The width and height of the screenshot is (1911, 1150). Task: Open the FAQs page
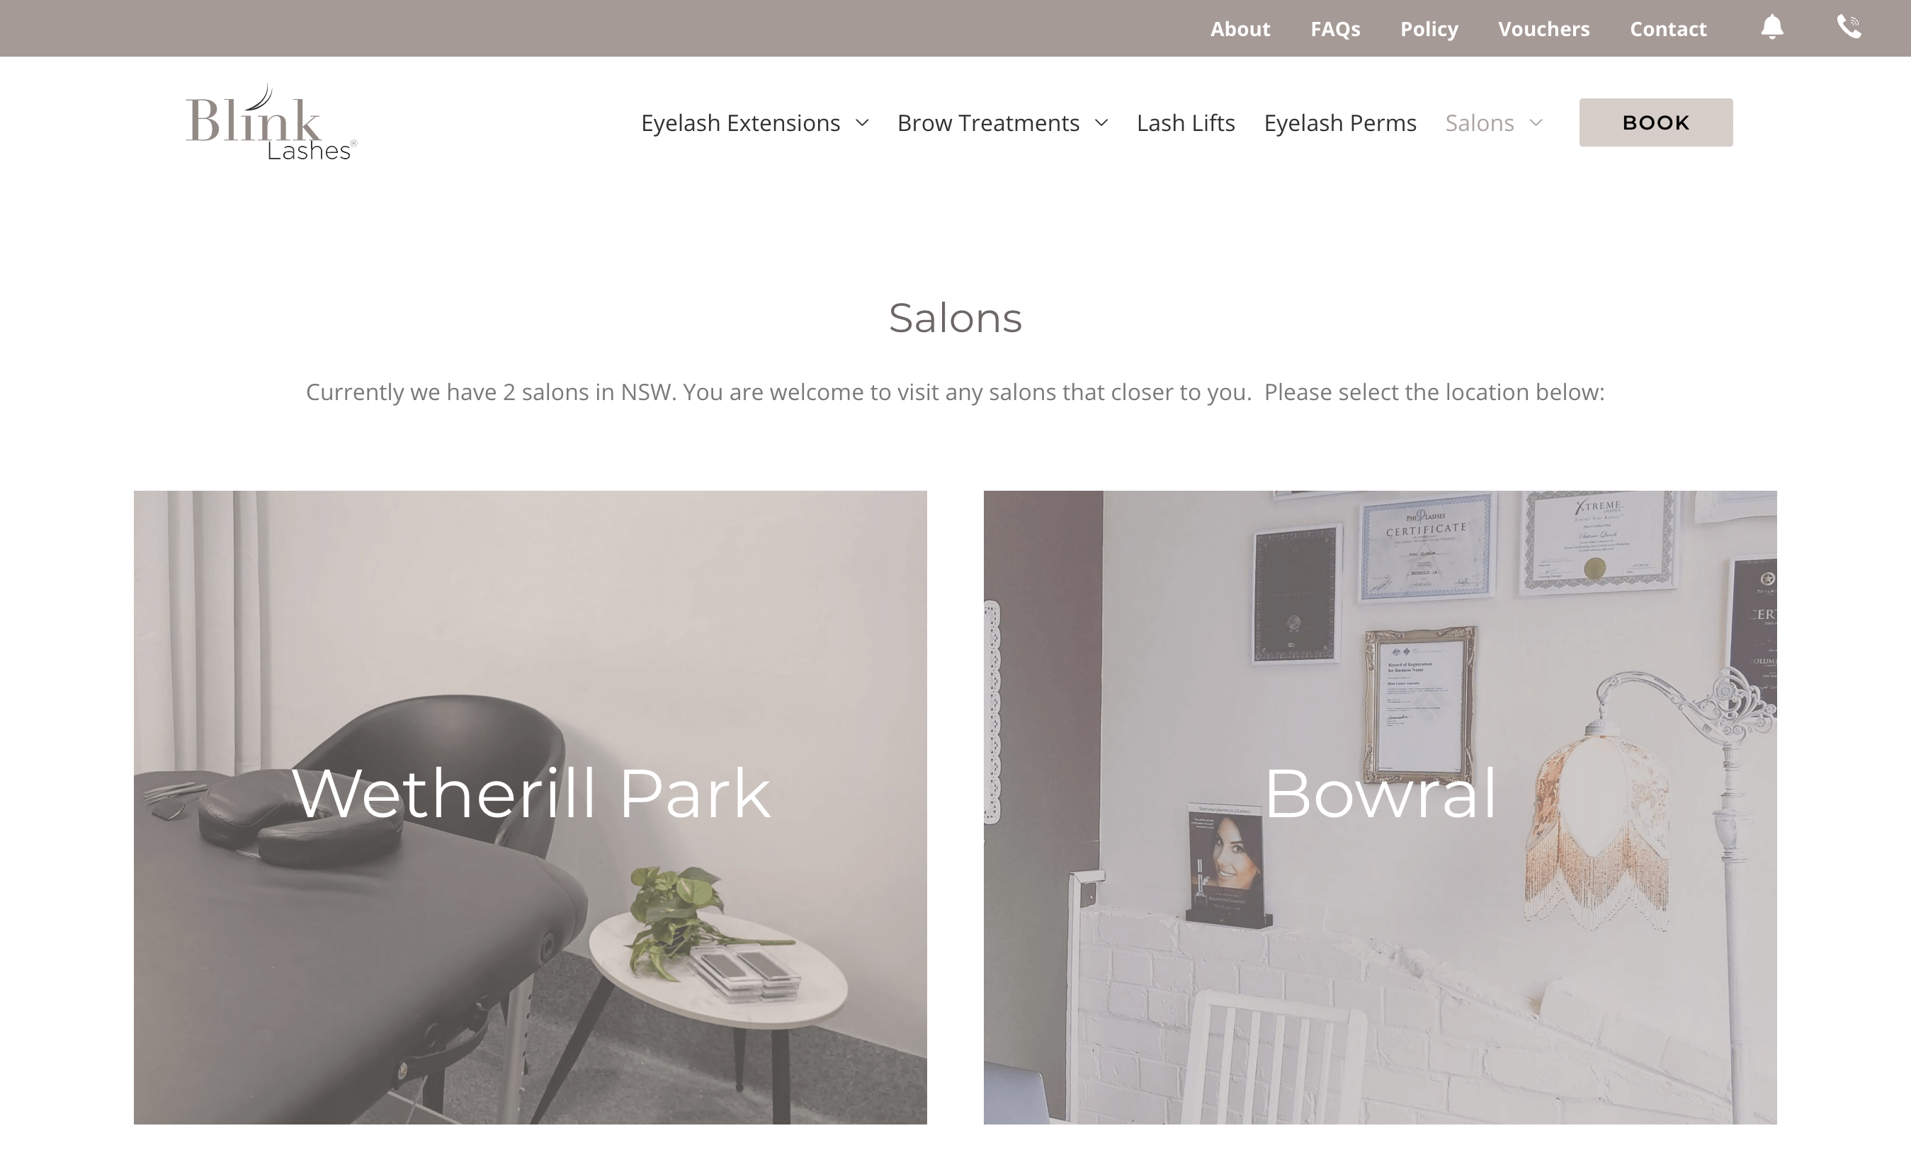pyautogui.click(x=1335, y=28)
